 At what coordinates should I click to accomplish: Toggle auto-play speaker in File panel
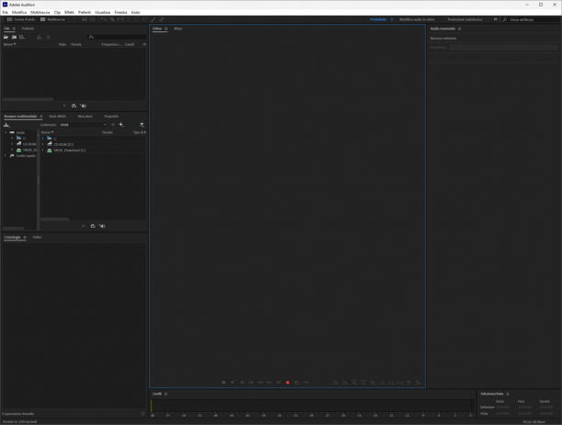[84, 106]
